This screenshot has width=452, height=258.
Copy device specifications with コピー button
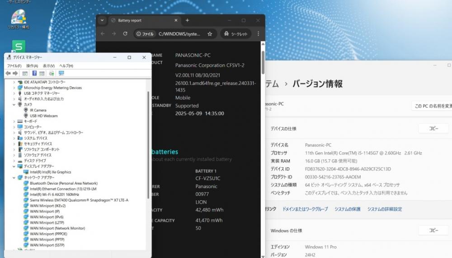point(433,129)
